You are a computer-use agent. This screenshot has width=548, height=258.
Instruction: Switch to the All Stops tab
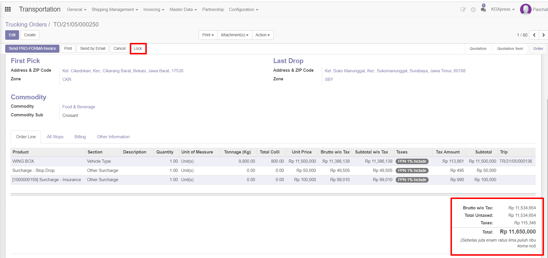[55, 137]
